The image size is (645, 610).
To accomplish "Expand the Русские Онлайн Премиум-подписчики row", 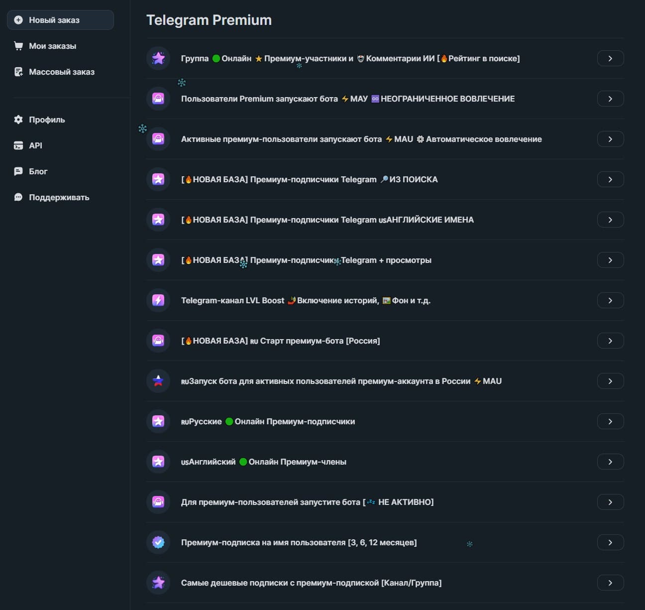I will 610,421.
